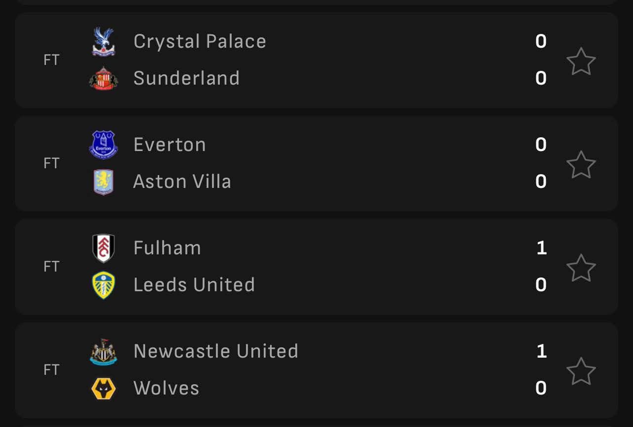
Task: Star the Everton vs Aston Villa match
Action: [x=581, y=164]
